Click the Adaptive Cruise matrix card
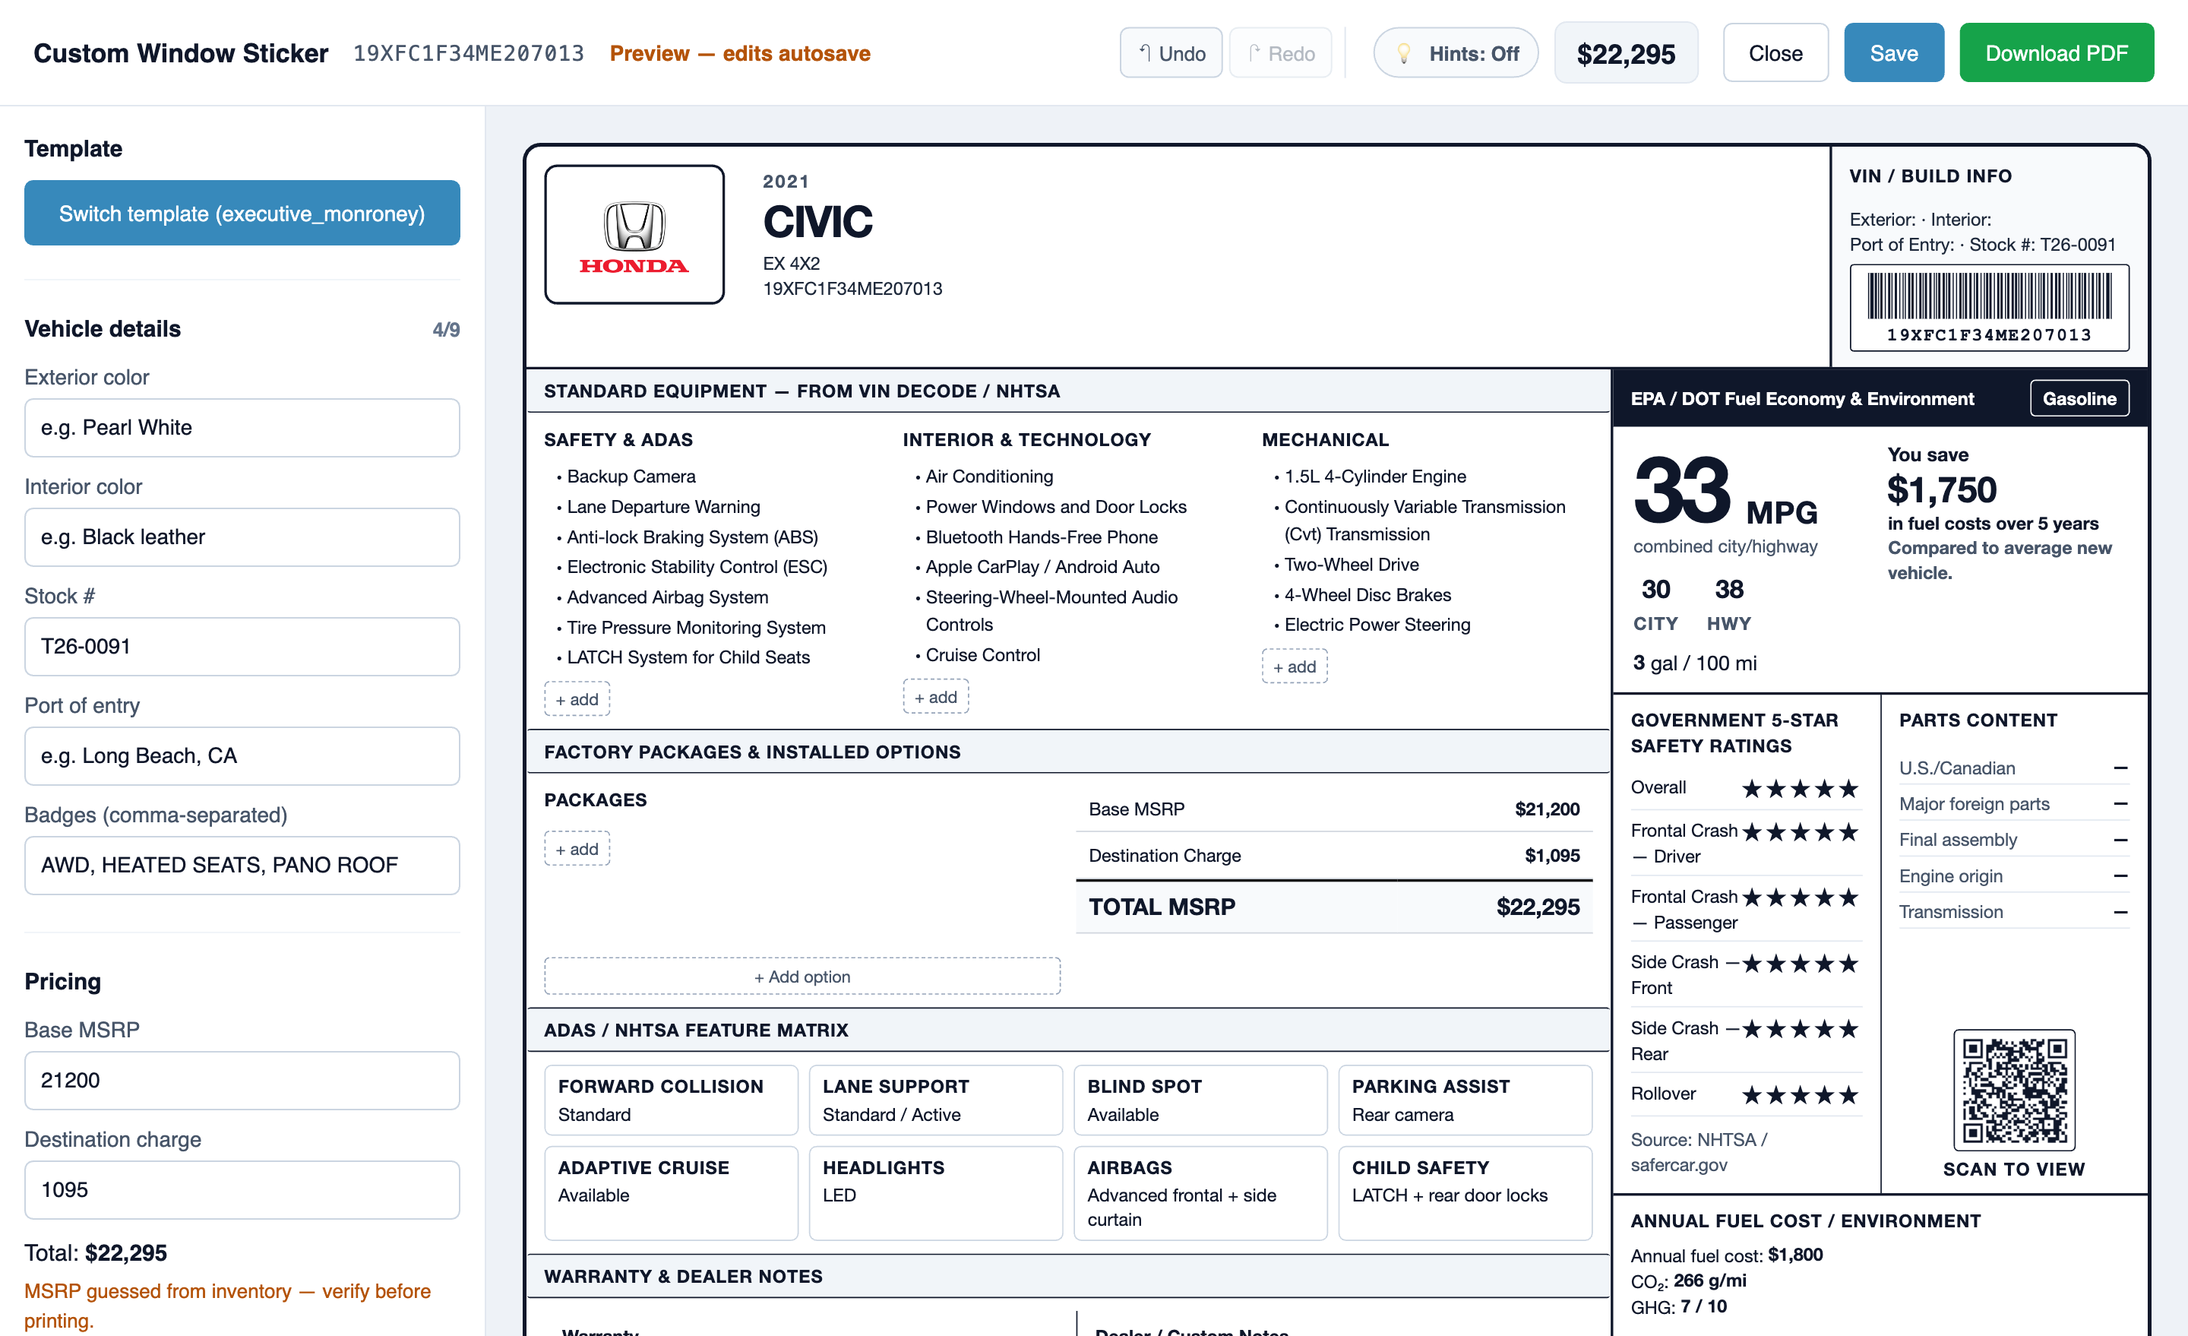Image resolution: width=2188 pixels, height=1336 pixels. (x=670, y=1193)
